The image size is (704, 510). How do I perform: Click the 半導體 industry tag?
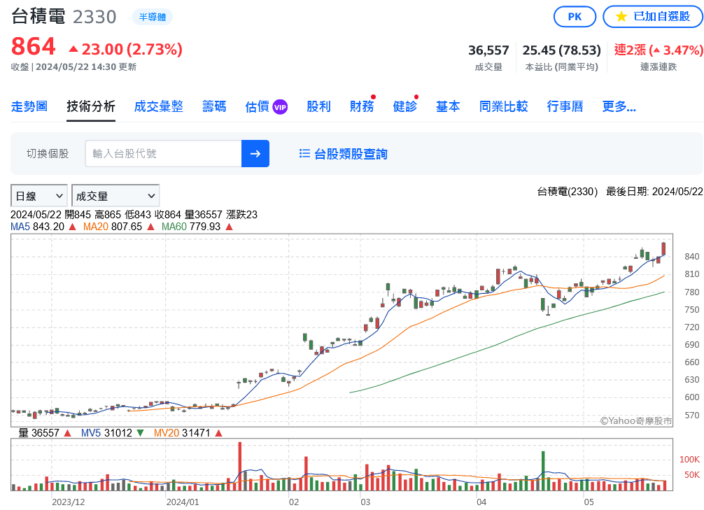click(152, 17)
